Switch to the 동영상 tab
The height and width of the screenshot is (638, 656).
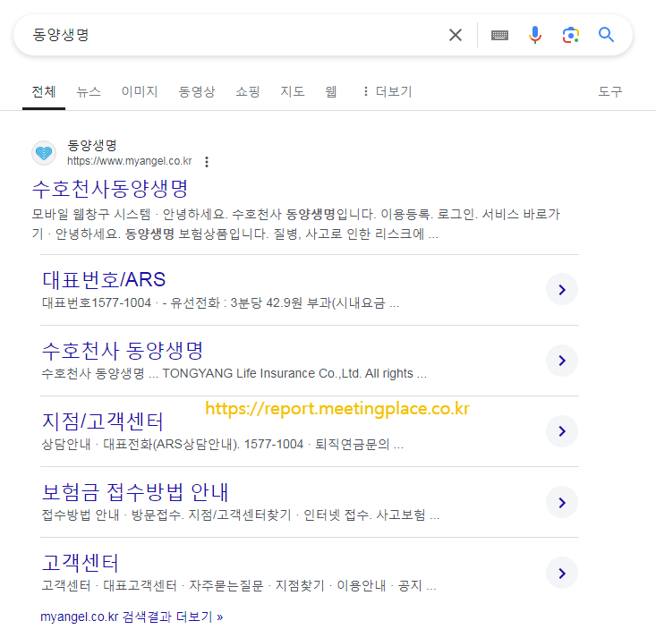pyautogui.click(x=197, y=91)
